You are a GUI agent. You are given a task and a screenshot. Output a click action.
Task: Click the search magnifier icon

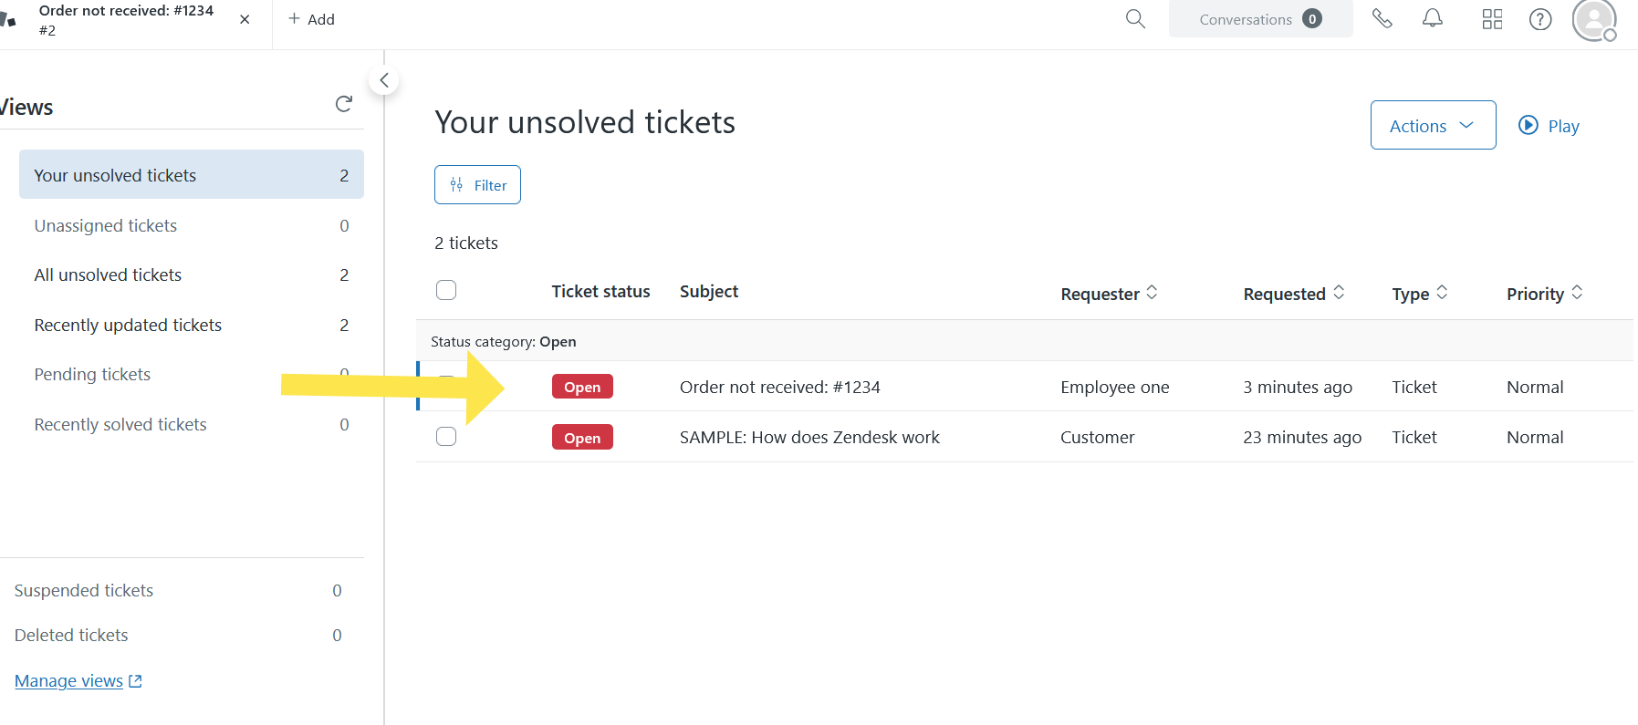click(x=1135, y=19)
